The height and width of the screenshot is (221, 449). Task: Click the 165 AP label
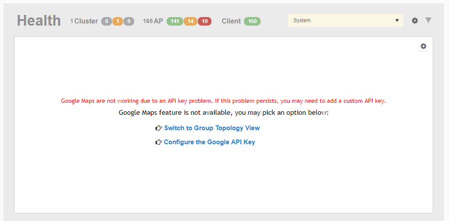[153, 21]
